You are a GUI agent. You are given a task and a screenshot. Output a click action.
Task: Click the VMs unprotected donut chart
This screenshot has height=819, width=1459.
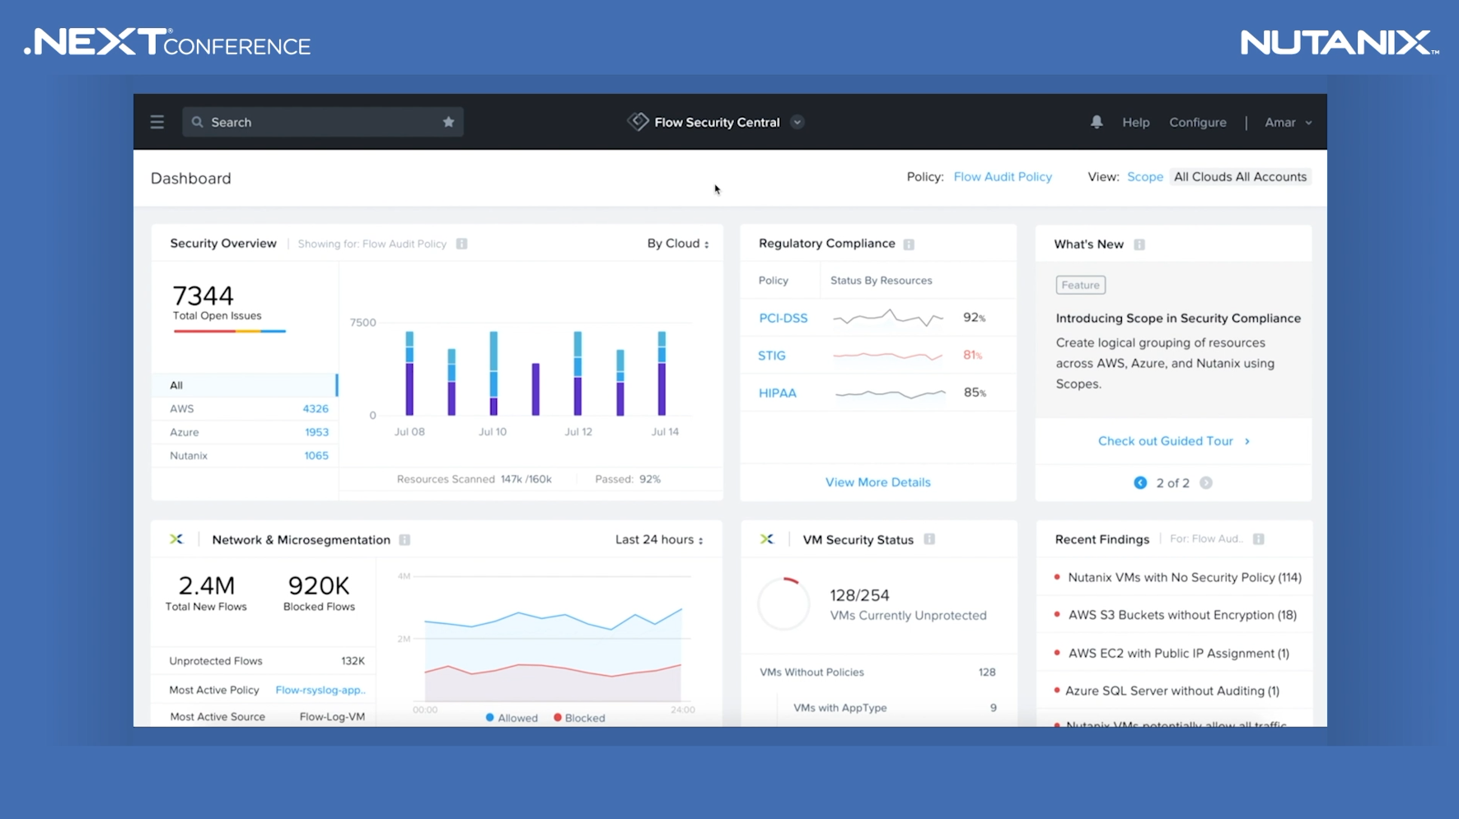click(783, 604)
